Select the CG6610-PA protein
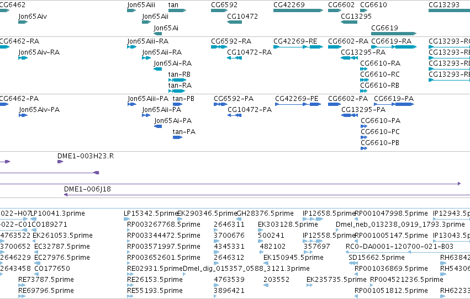The height and width of the screenshot is (299, 470). coord(364,126)
